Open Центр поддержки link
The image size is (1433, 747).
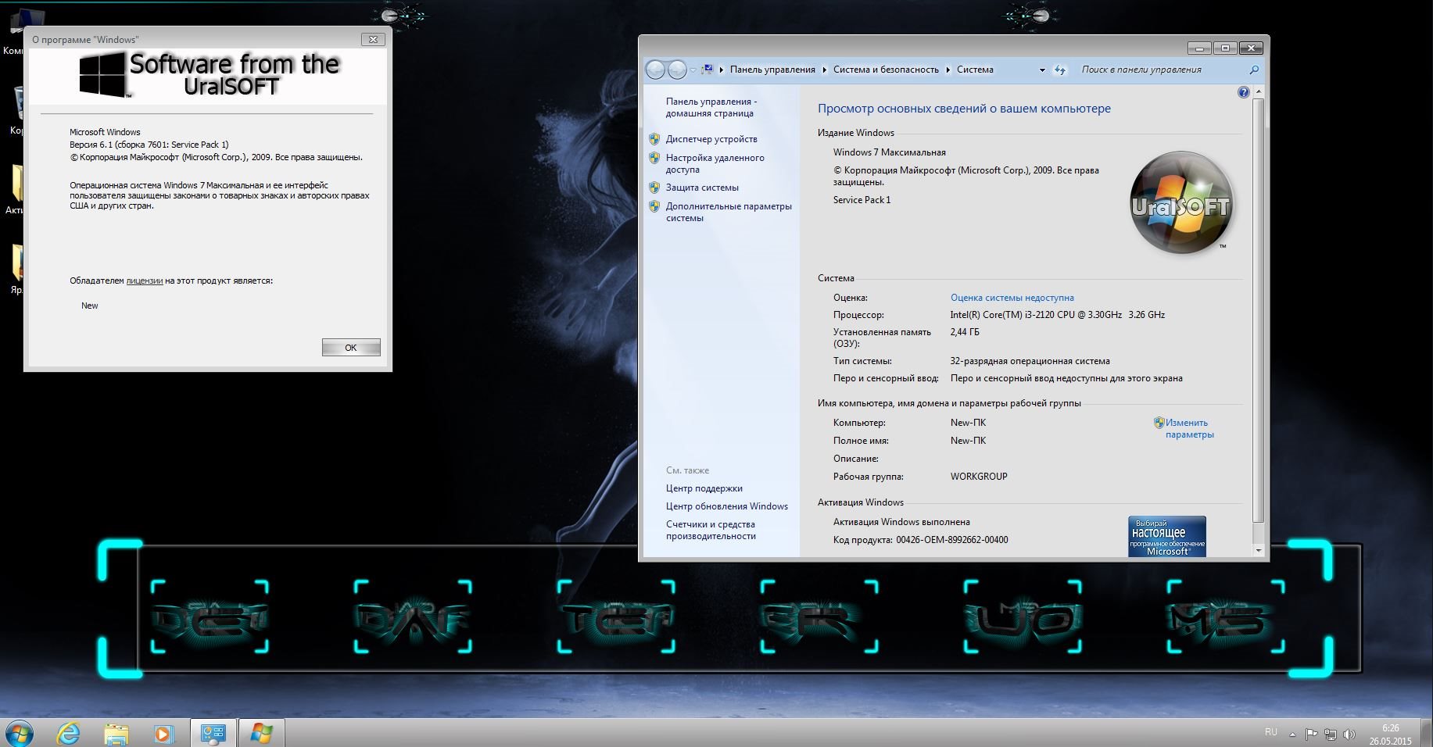pyautogui.click(x=704, y=488)
